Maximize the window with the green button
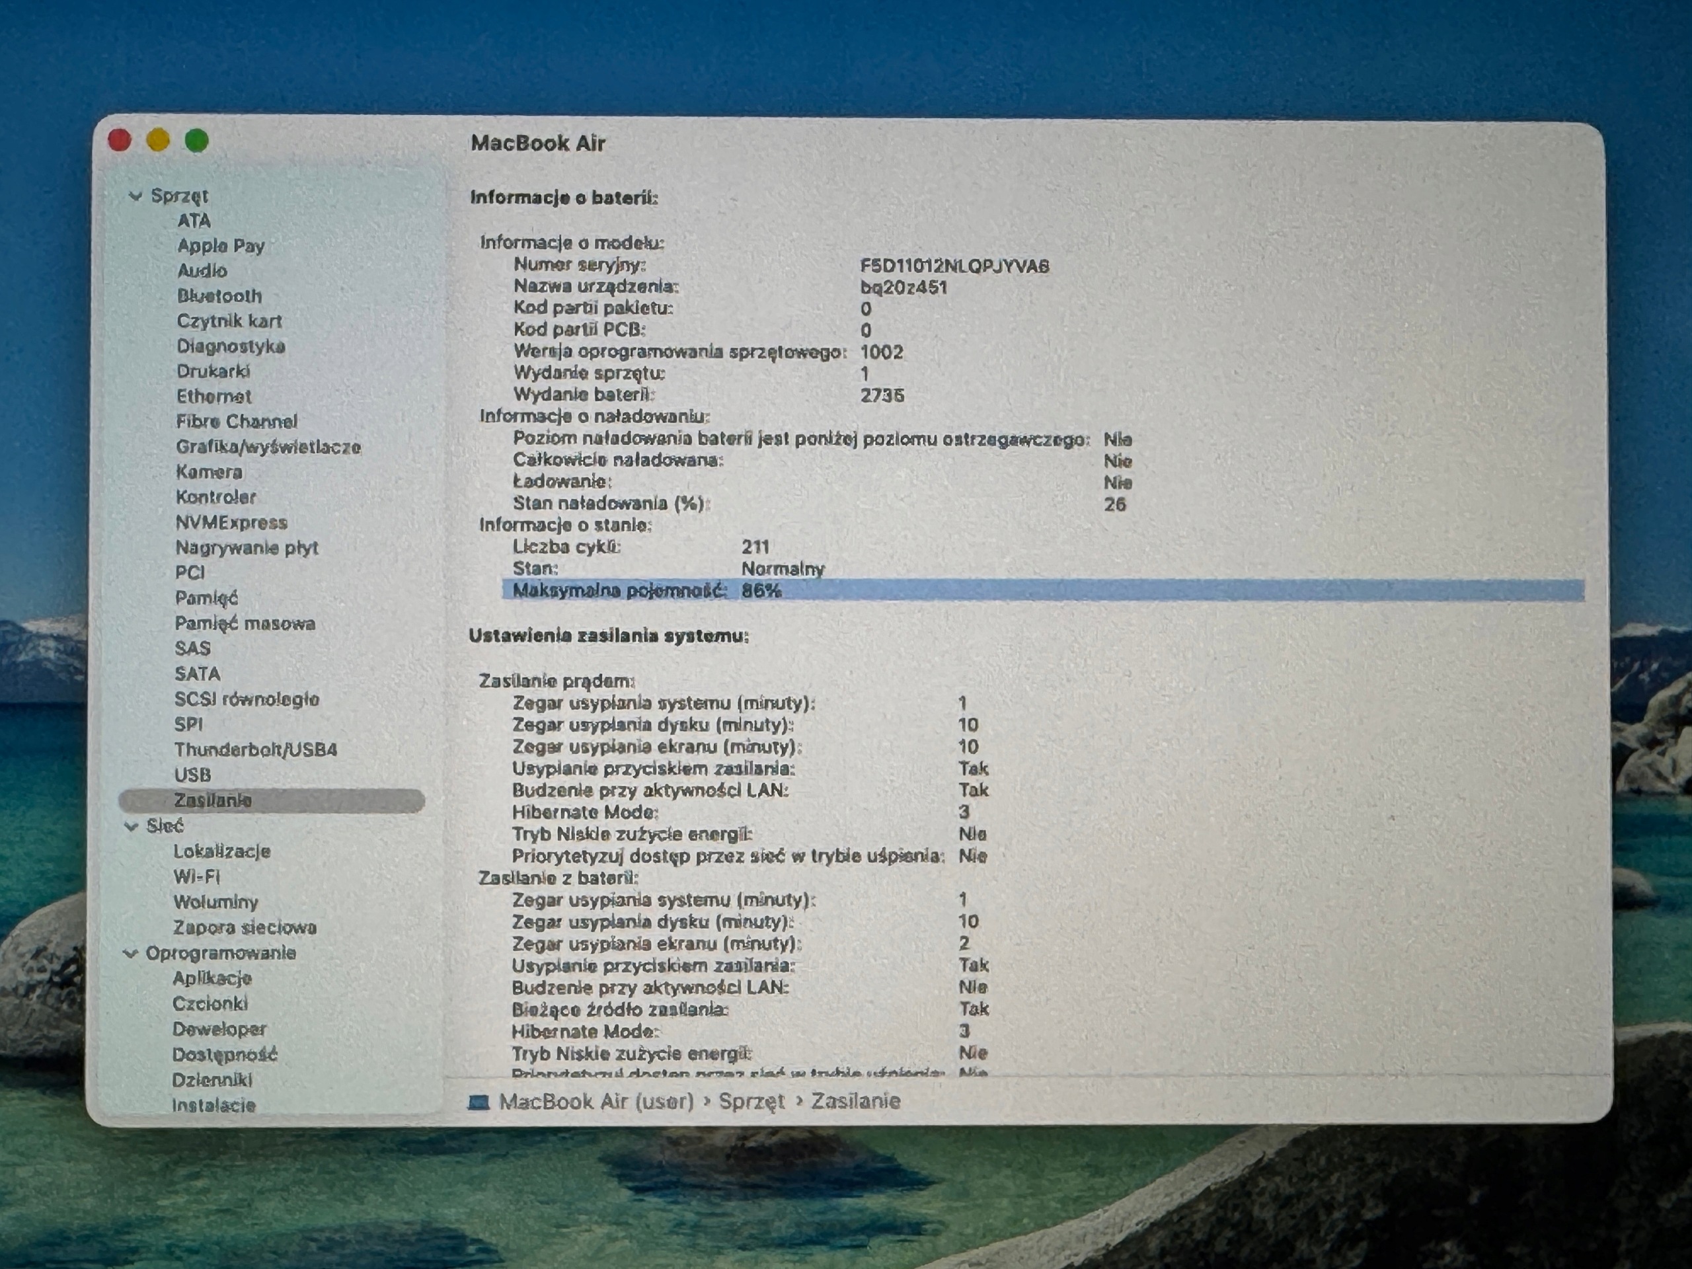The width and height of the screenshot is (1692, 1269). coord(196,141)
